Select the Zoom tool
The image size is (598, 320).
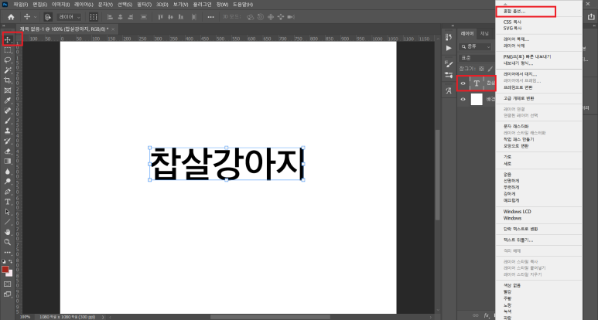pos(8,242)
